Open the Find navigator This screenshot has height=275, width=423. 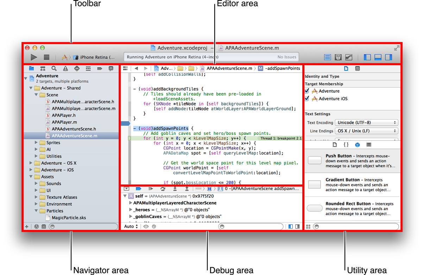click(x=54, y=69)
